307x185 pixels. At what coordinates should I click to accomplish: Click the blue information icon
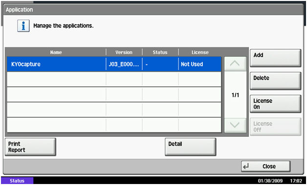(23, 25)
